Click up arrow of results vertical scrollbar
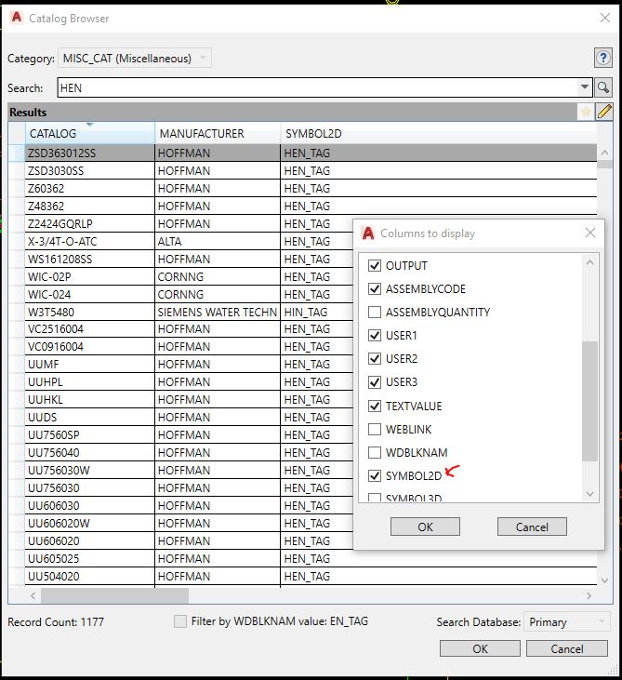The width and height of the screenshot is (622, 680). (x=605, y=153)
